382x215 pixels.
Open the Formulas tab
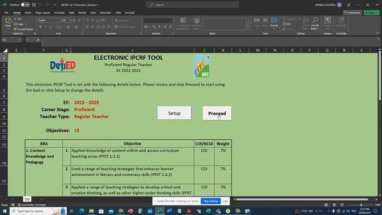tap(59, 13)
